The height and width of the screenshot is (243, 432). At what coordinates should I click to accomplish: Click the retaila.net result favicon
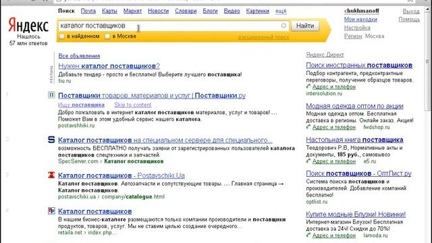(51, 211)
